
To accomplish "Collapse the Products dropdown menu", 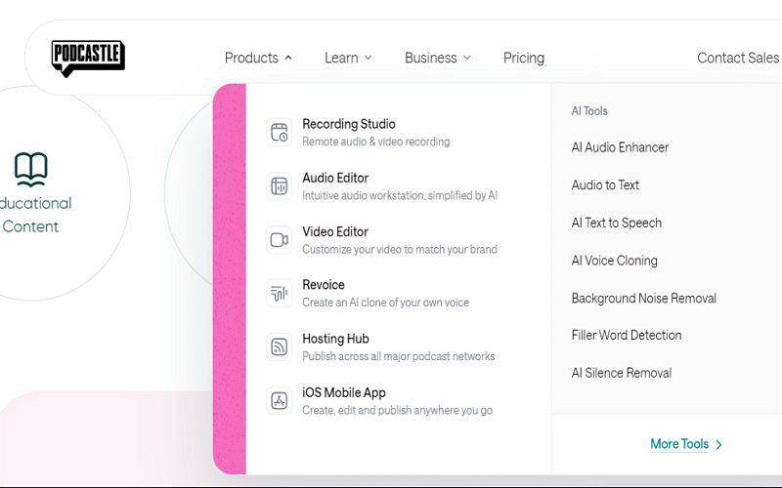I will [258, 58].
